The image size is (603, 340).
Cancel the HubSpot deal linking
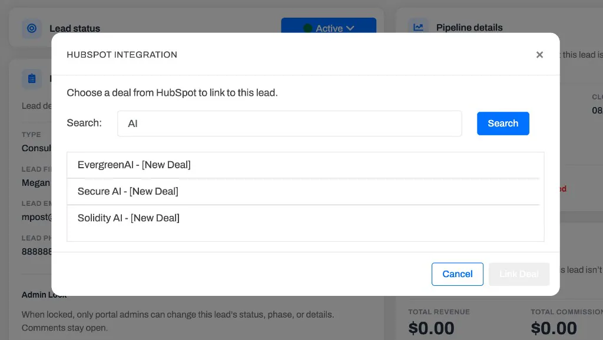pyautogui.click(x=457, y=274)
